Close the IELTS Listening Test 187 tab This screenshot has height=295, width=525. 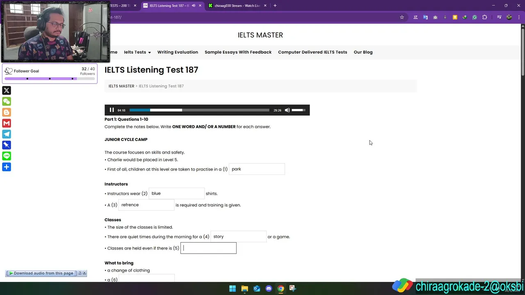tap(200, 5)
